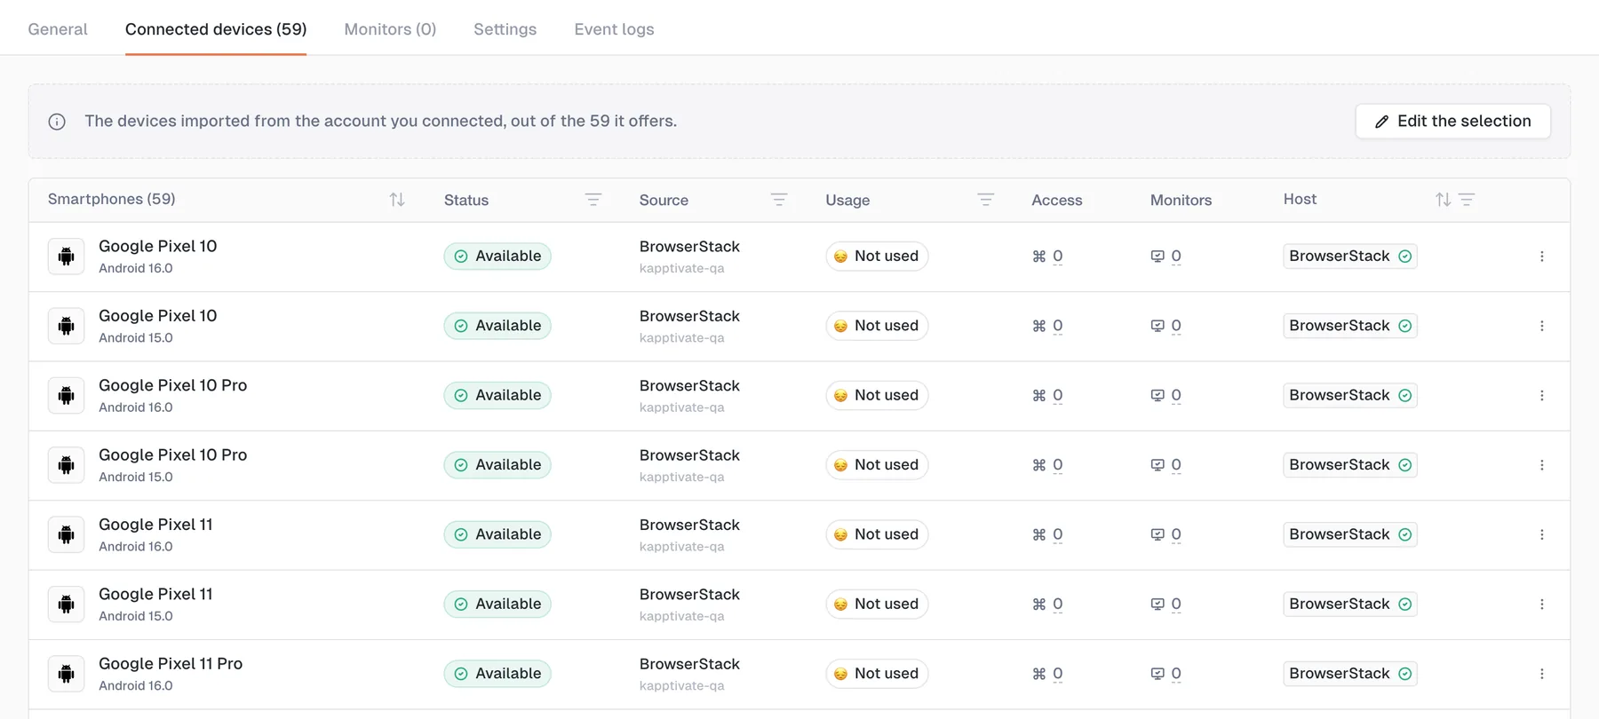Open the Status column filter
1599x719 pixels.
(x=593, y=200)
